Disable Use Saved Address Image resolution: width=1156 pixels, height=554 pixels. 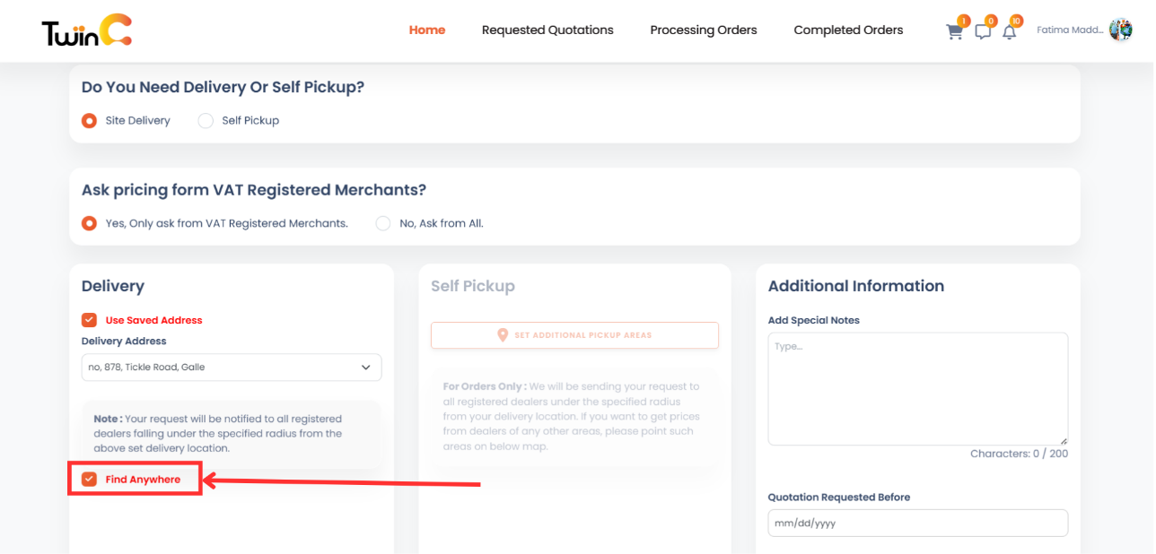coord(89,319)
